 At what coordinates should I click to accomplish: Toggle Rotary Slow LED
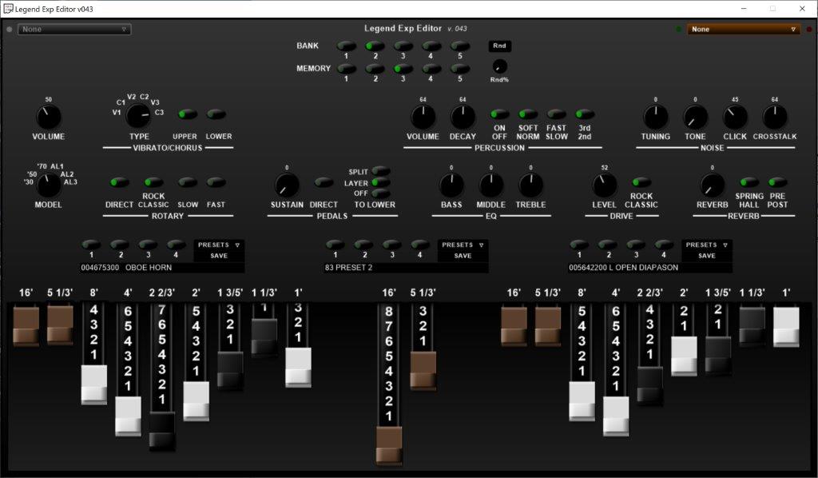[x=187, y=182]
